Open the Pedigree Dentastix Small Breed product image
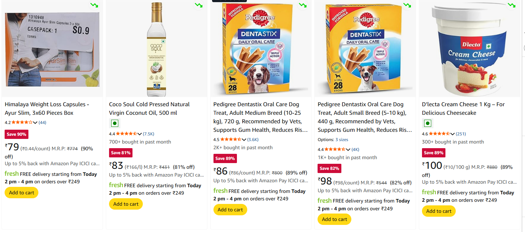Image resolution: width=525 pixels, height=232 pixels. [x=365, y=50]
